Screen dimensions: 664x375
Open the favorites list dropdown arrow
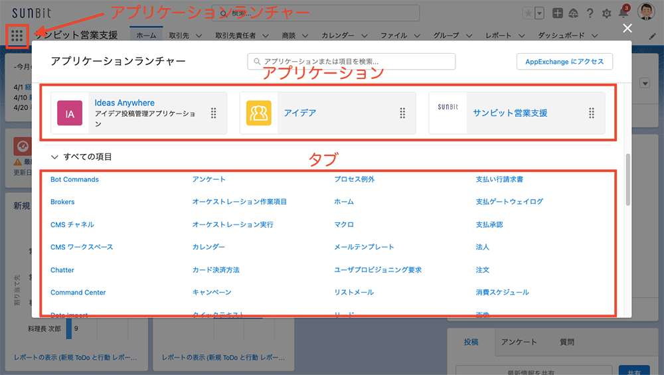(539, 13)
